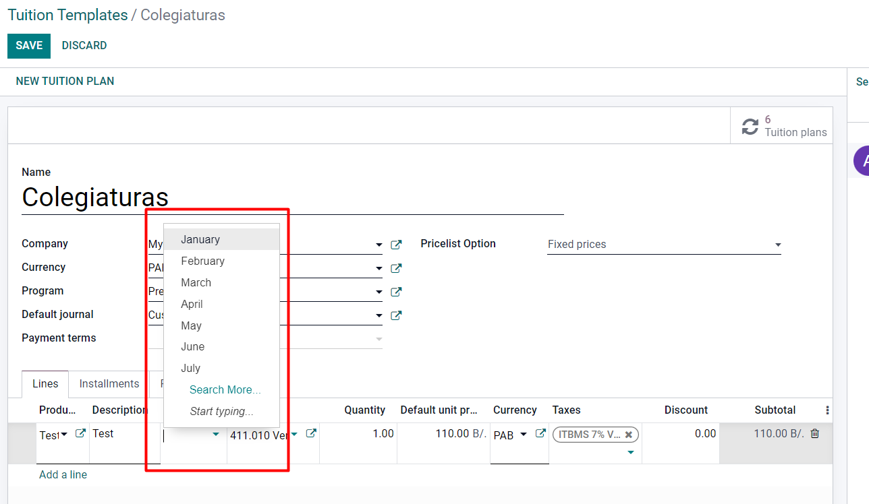The height and width of the screenshot is (504, 869).
Task: Open Company external link icon
Action: point(396,245)
